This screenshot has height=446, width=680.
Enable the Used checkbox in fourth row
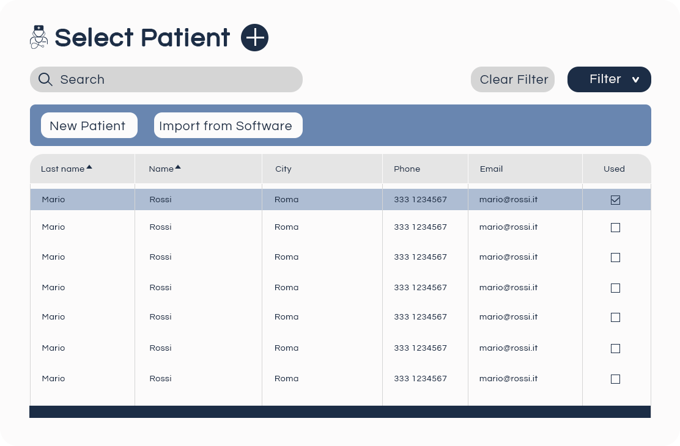(615, 288)
